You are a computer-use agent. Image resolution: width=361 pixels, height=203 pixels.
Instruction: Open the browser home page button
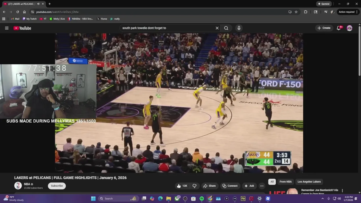tap(24, 12)
